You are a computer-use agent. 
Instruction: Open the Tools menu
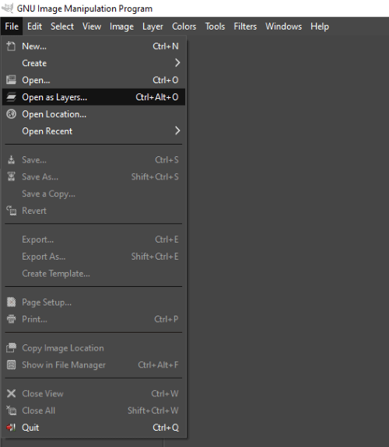click(x=215, y=26)
